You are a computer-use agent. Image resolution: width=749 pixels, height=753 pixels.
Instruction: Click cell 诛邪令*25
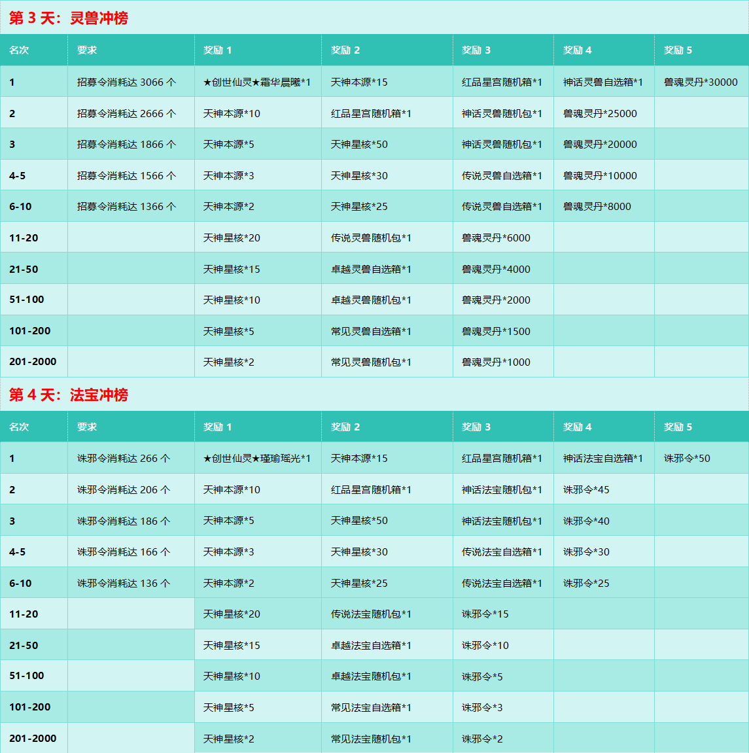tap(586, 583)
